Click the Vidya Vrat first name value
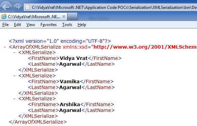 pyautogui.click(x=74, y=58)
